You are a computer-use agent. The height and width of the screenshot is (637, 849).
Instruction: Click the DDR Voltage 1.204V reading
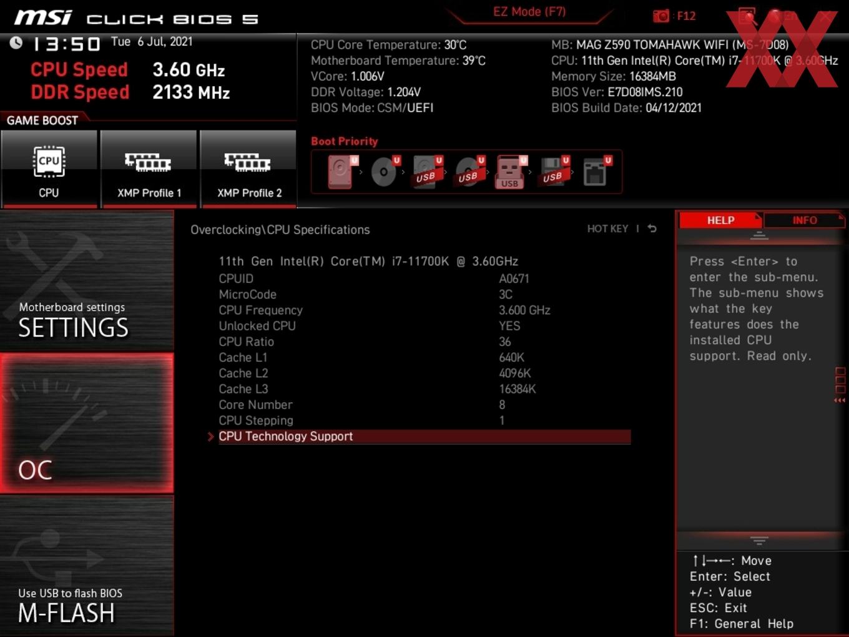(x=366, y=92)
